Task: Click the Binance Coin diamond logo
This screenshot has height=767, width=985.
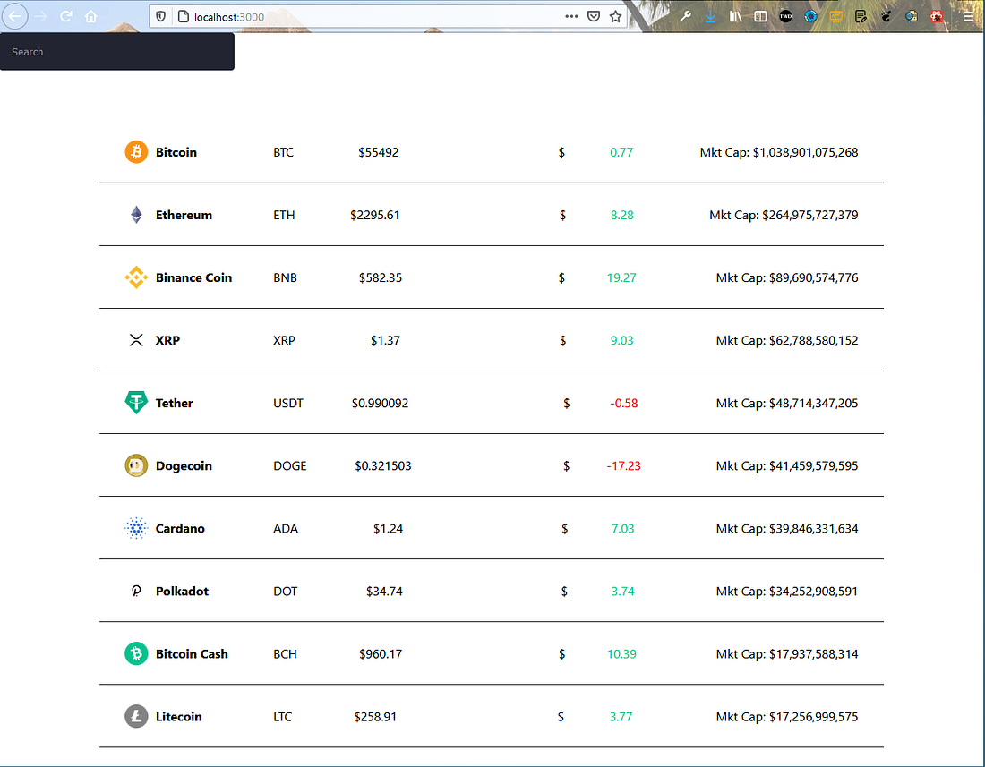Action: point(136,277)
